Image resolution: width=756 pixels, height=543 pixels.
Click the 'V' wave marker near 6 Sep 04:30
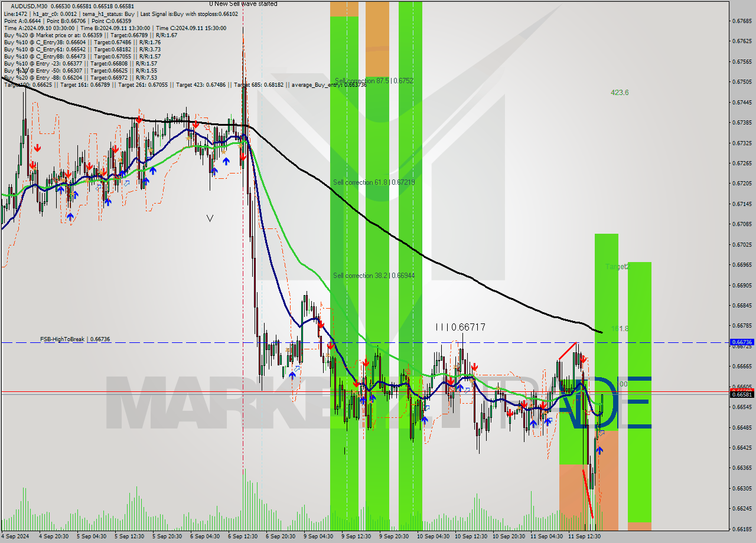click(x=210, y=218)
